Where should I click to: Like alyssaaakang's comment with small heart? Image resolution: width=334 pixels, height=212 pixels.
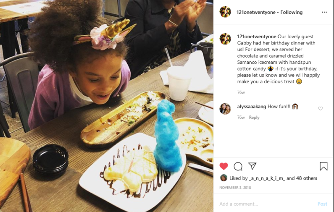pos(321,109)
